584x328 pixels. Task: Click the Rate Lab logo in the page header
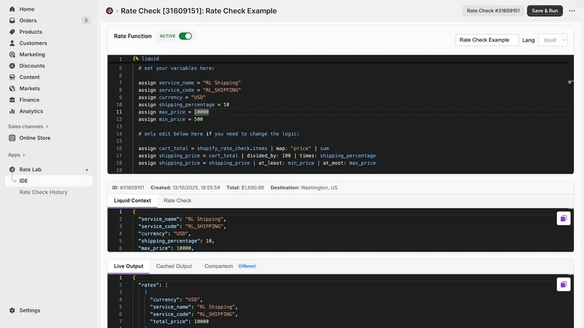[109, 11]
